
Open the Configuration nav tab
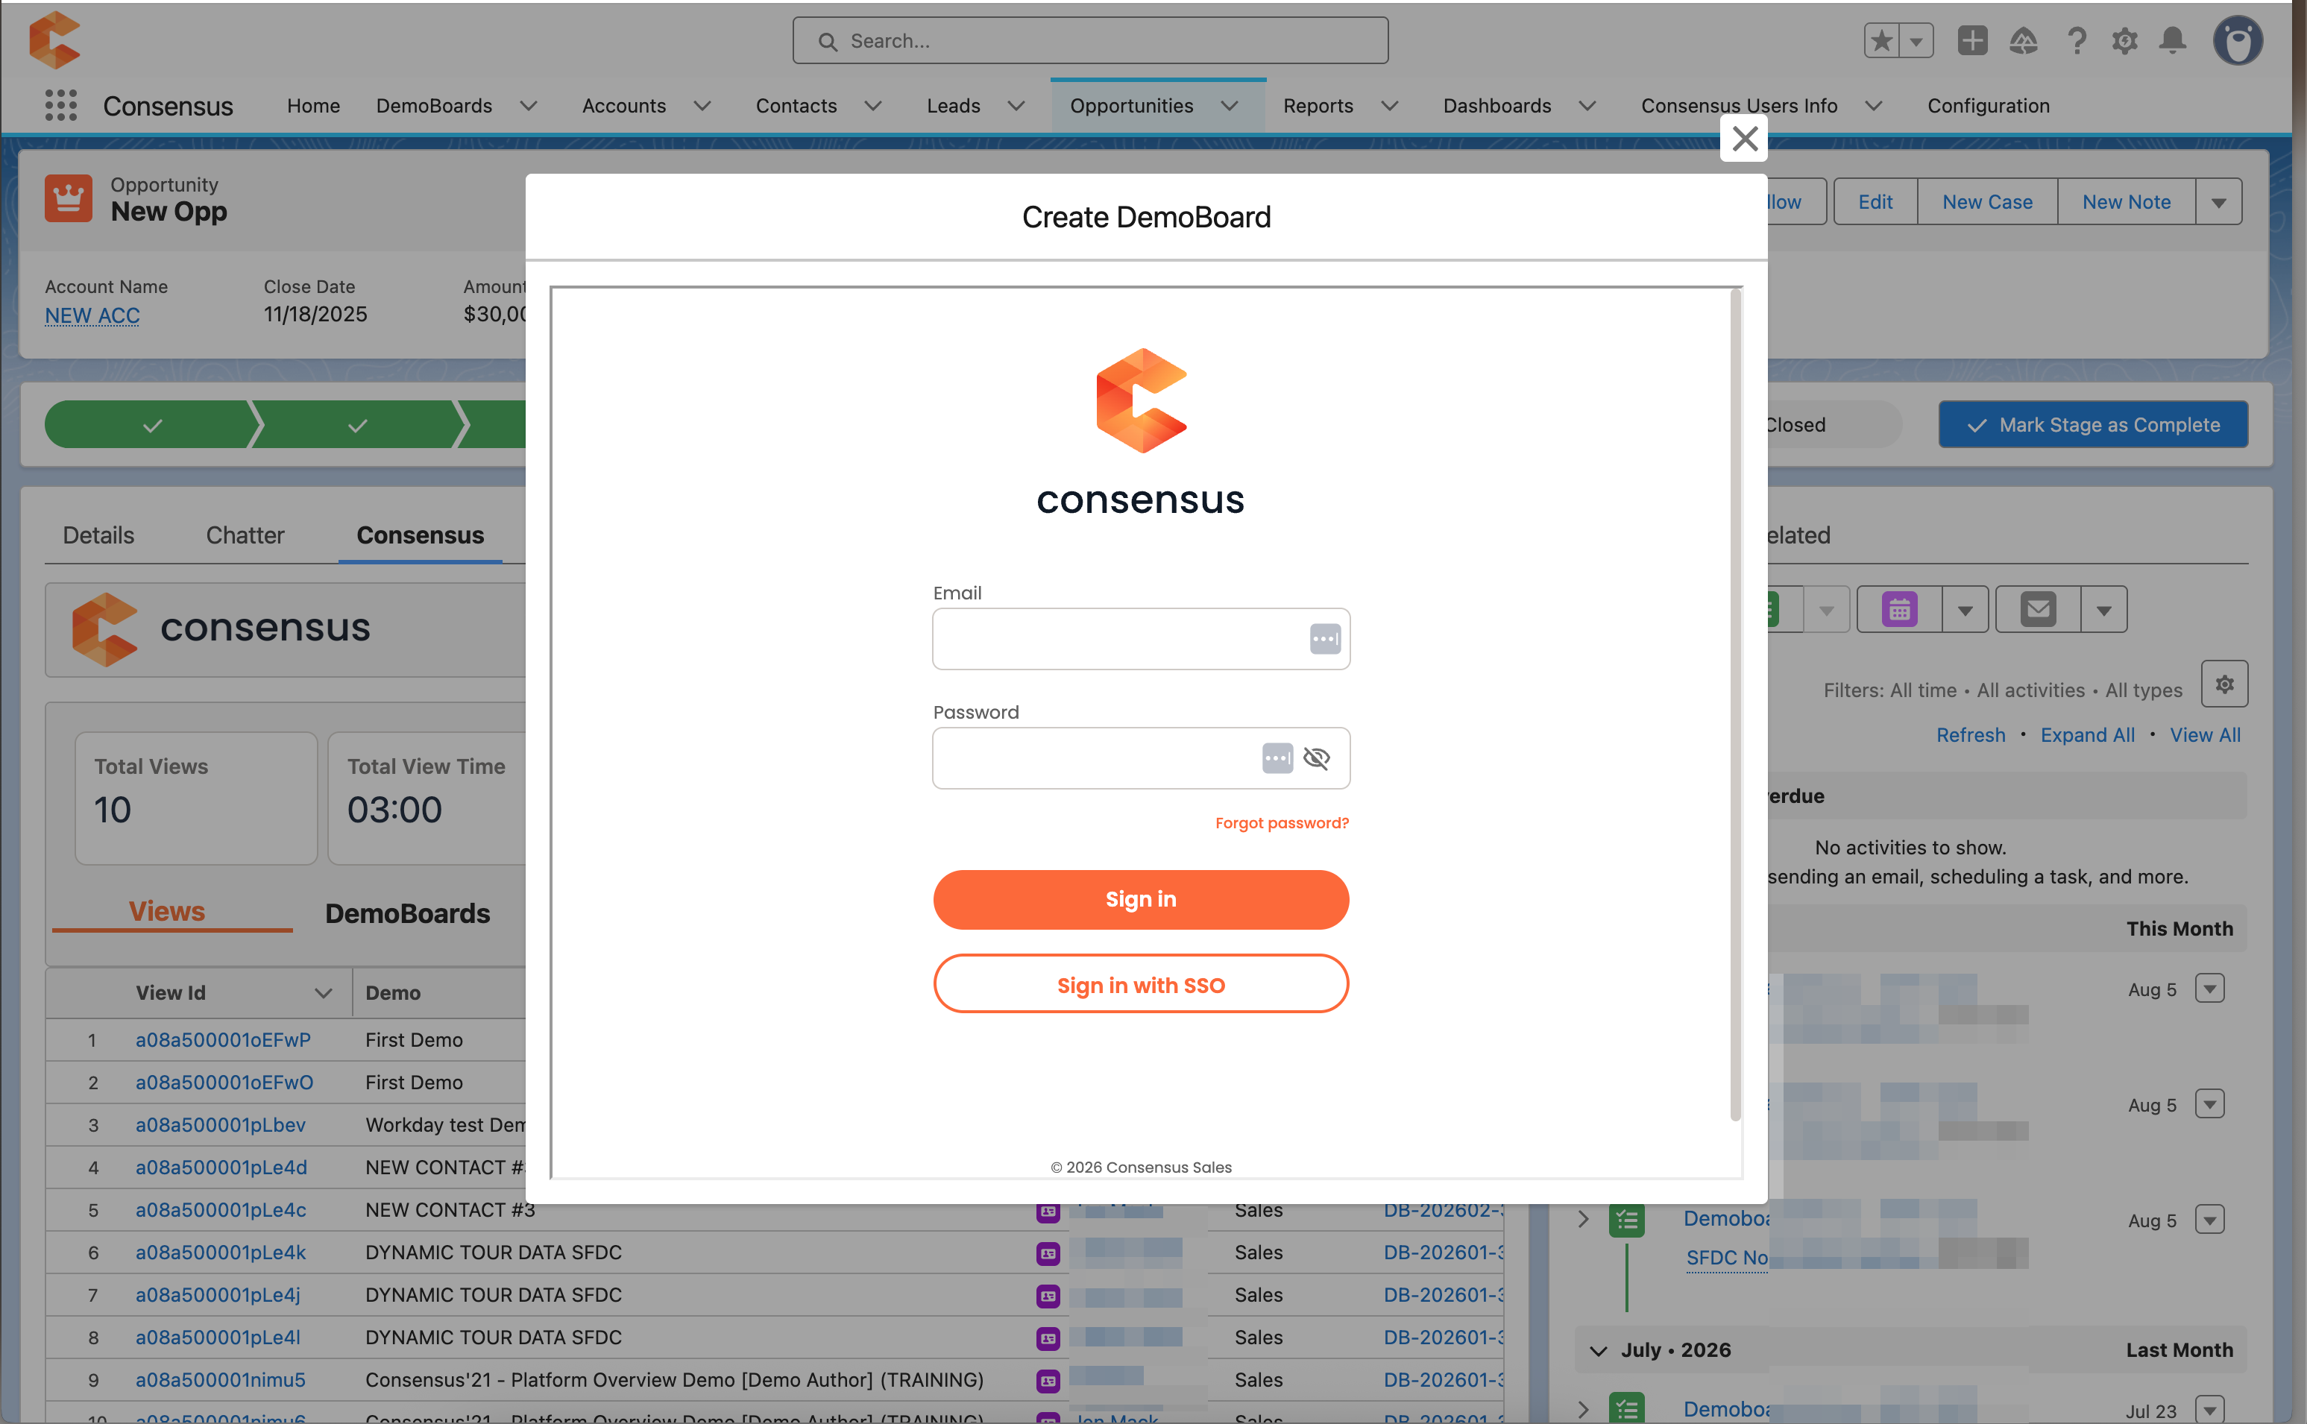point(1988,105)
